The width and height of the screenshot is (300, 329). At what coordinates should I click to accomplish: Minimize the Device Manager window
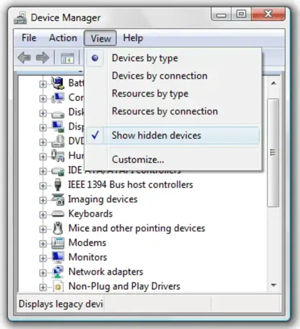[x=221, y=15]
